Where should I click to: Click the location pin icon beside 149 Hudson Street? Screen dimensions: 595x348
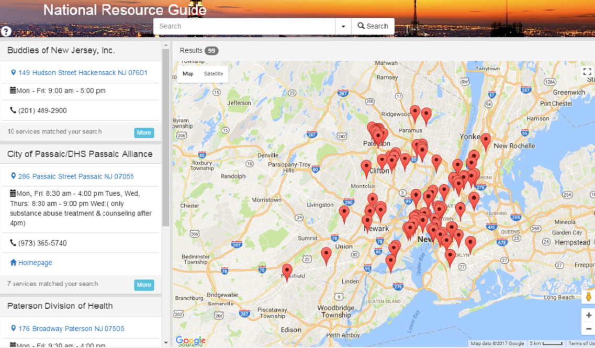coord(13,72)
